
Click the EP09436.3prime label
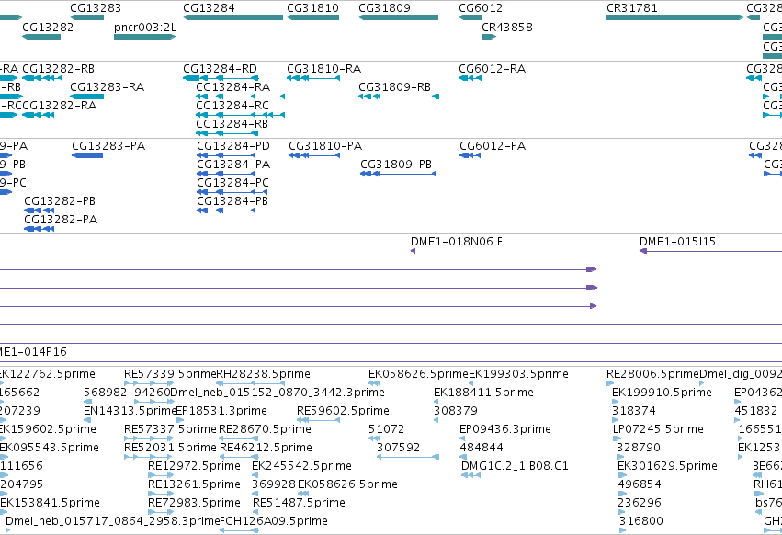pos(505,429)
